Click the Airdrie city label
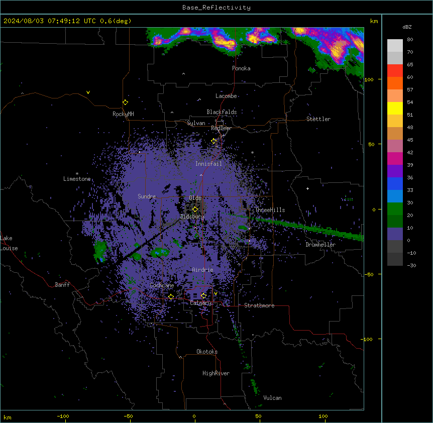The height and width of the screenshot is (423, 433). (x=202, y=270)
